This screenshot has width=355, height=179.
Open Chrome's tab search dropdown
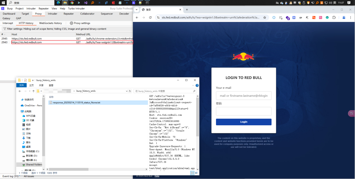136,10
